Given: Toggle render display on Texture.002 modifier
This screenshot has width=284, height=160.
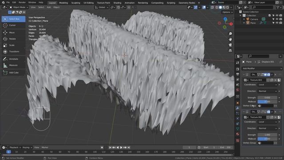Looking at the screenshot, I should pos(268,112).
